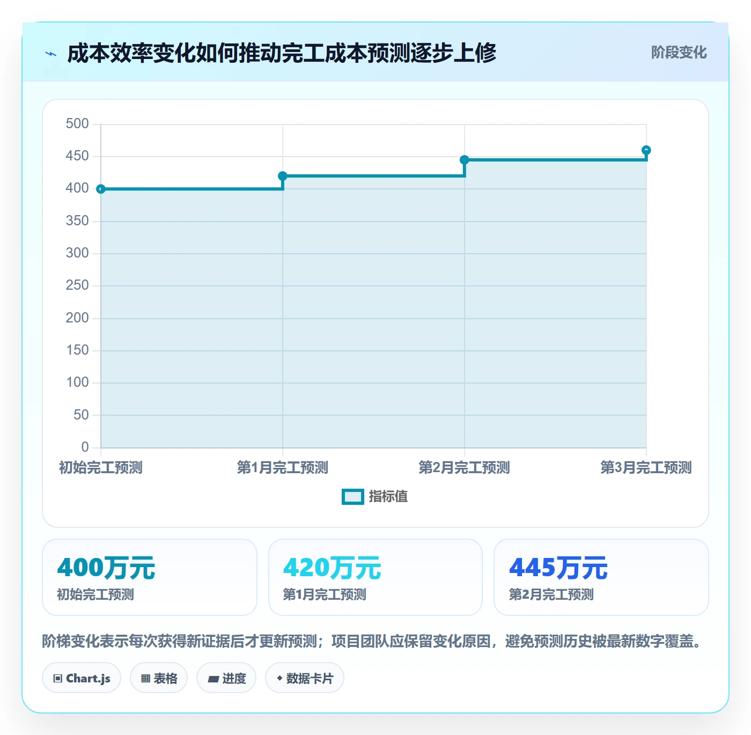Click the description text starting with 阶梯变化表示
Image resolution: width=751 pixels, height=735 pixels.
[373, 642]
